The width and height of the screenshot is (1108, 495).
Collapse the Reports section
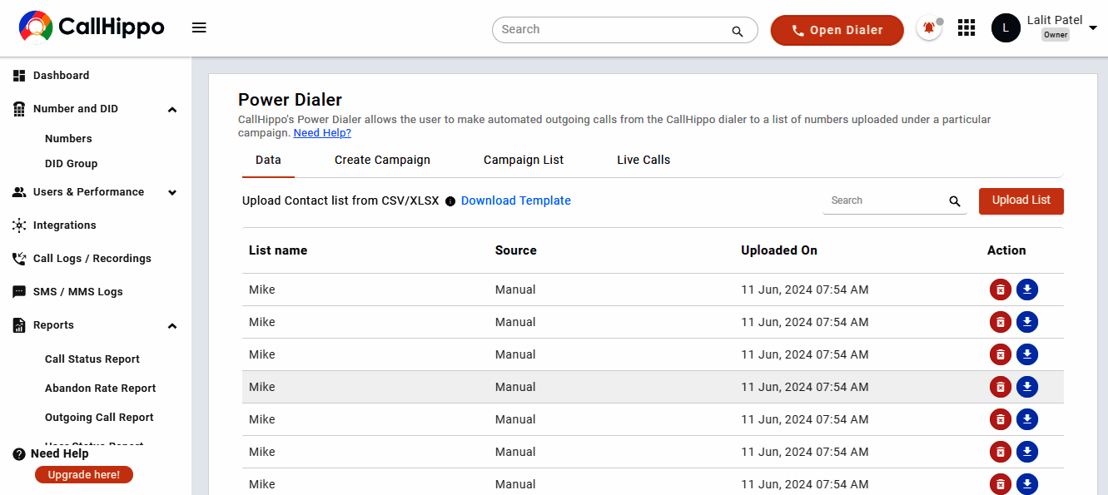click(x=172, y=325)
